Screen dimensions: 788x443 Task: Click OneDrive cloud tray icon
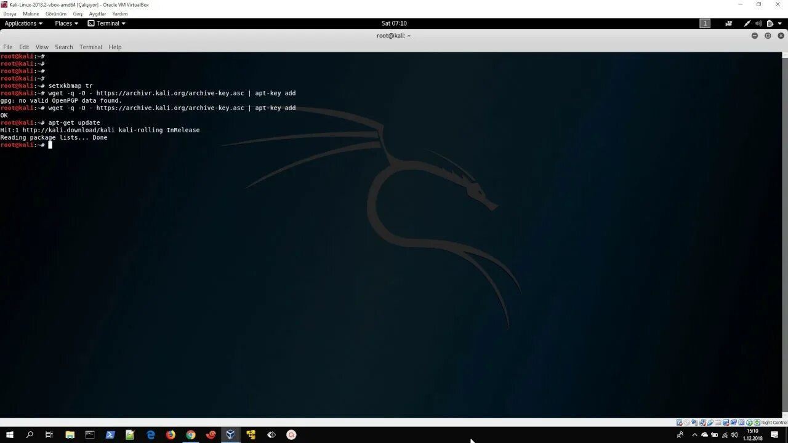point(705,435)
